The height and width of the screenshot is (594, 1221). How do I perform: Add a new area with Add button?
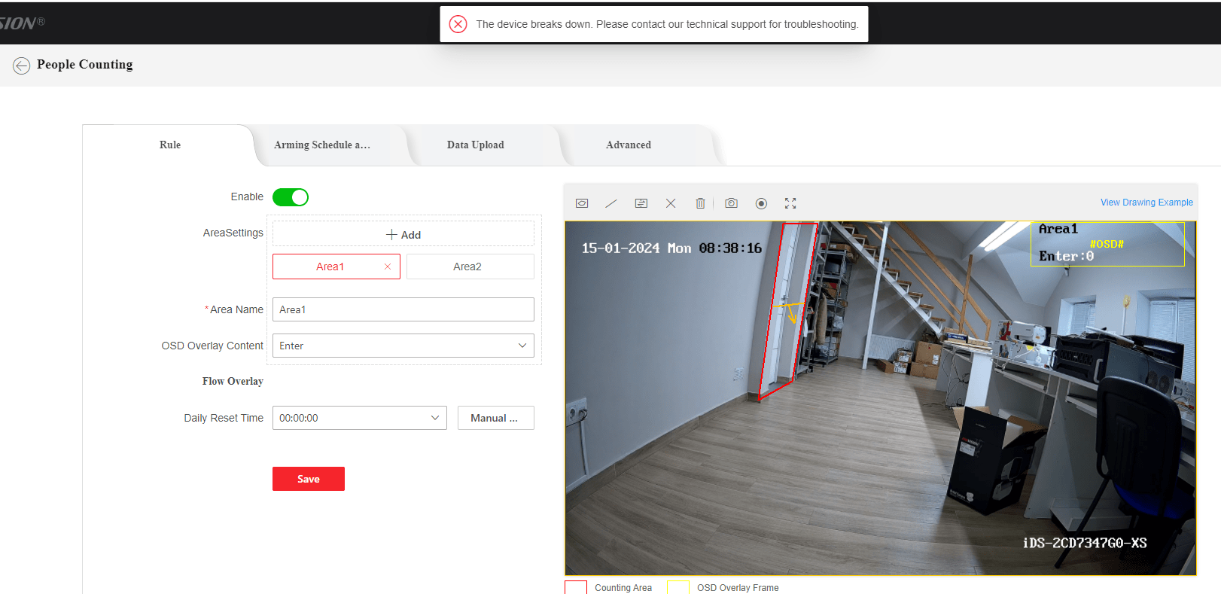pos(403,235)
